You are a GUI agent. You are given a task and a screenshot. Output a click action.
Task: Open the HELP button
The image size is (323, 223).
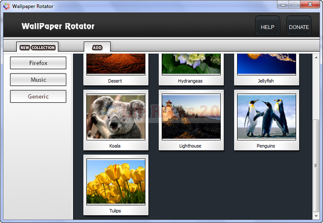[267, 26]
